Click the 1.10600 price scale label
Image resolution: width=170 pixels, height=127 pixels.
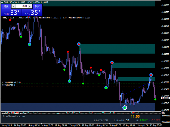tap(166, 82)
